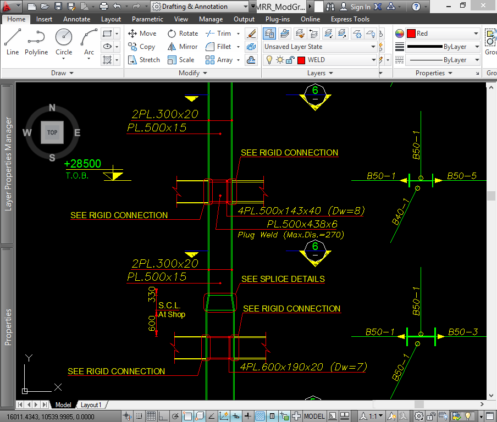Click the Red object color swatch
The image size is (497, 422).
coord(411,34)
